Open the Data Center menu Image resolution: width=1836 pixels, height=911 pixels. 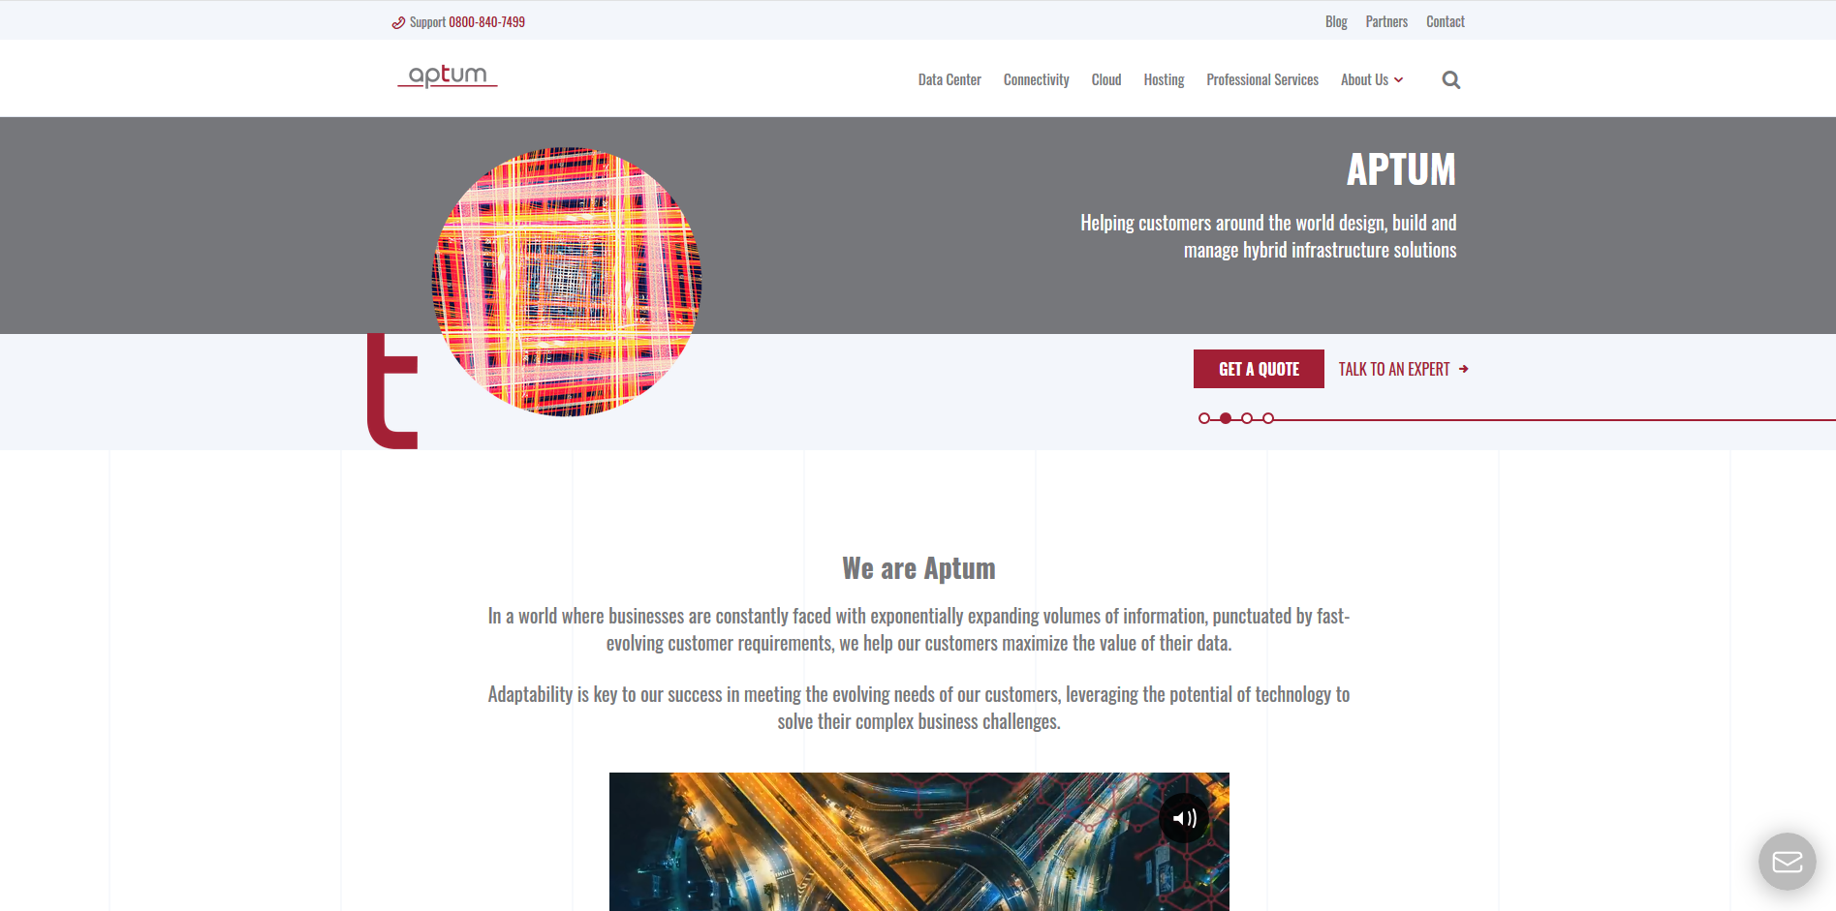[x=949, y=80]
